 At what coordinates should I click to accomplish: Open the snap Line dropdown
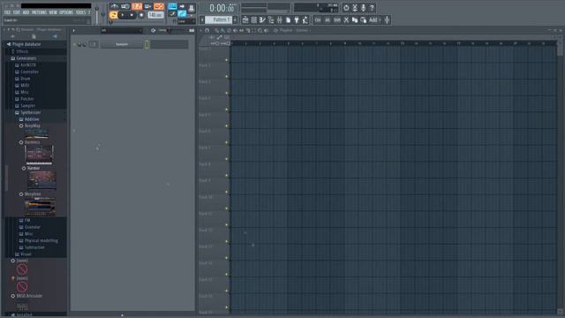pos(186,21)
